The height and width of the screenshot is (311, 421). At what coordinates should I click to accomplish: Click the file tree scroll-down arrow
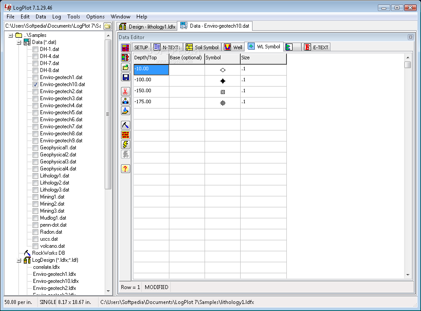(x=108, y=291)
